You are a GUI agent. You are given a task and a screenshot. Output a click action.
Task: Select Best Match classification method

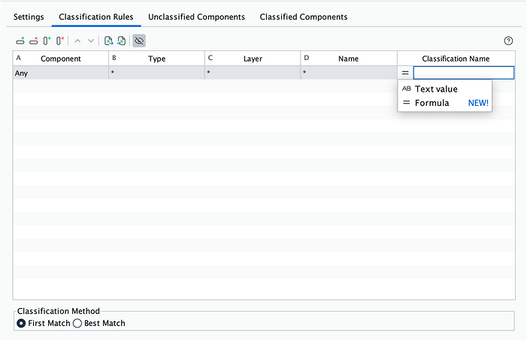coord(77,323)
